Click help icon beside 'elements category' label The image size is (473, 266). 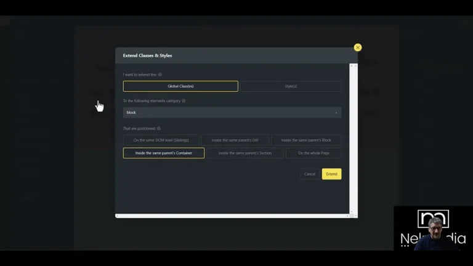tap(184, 101)
